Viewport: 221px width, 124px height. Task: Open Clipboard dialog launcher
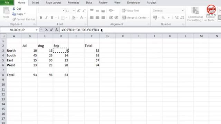(x=35, y=24)
